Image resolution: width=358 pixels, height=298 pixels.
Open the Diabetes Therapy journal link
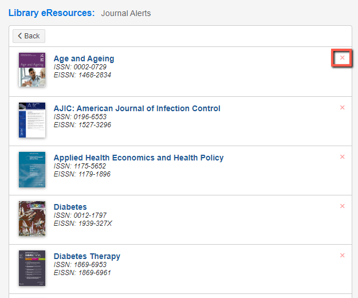point(86,256)
